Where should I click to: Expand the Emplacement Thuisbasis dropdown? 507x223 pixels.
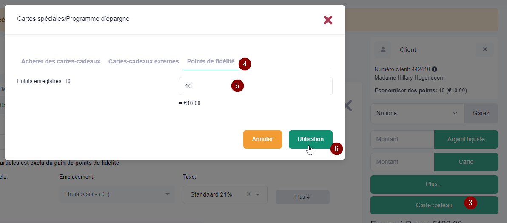(117, 194)
